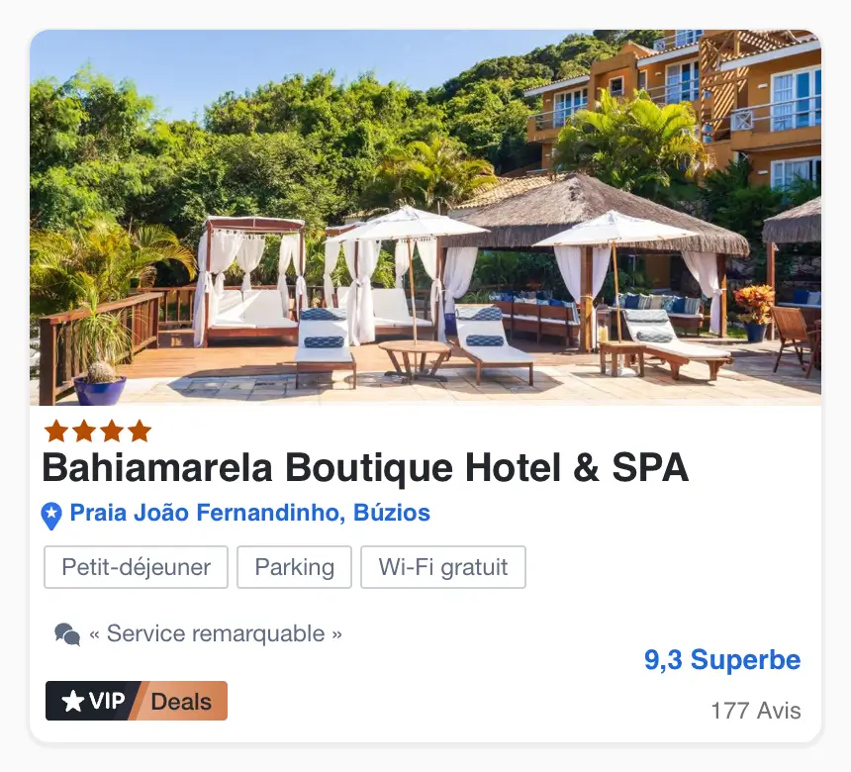Image resolution: width=851 pixels, height=772 pixels.
Task: Open the 177 Avis reviews count
Action: pyautogui.click(x=756, y=711)
